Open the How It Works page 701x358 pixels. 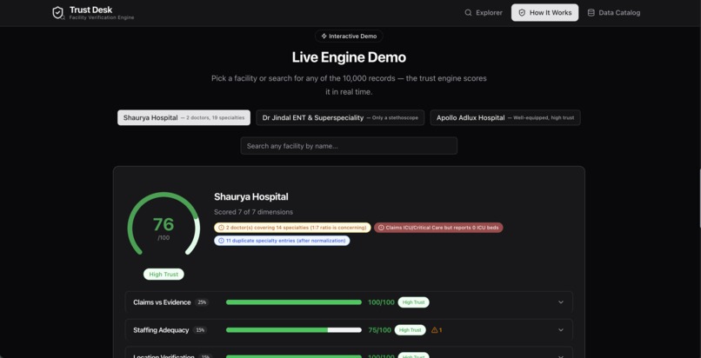[x=544, y=12]
